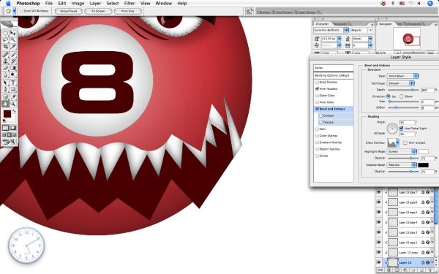Open Spotlight search in menu bar
Viewport: 439px width, 274px height.
pos(430,4)
